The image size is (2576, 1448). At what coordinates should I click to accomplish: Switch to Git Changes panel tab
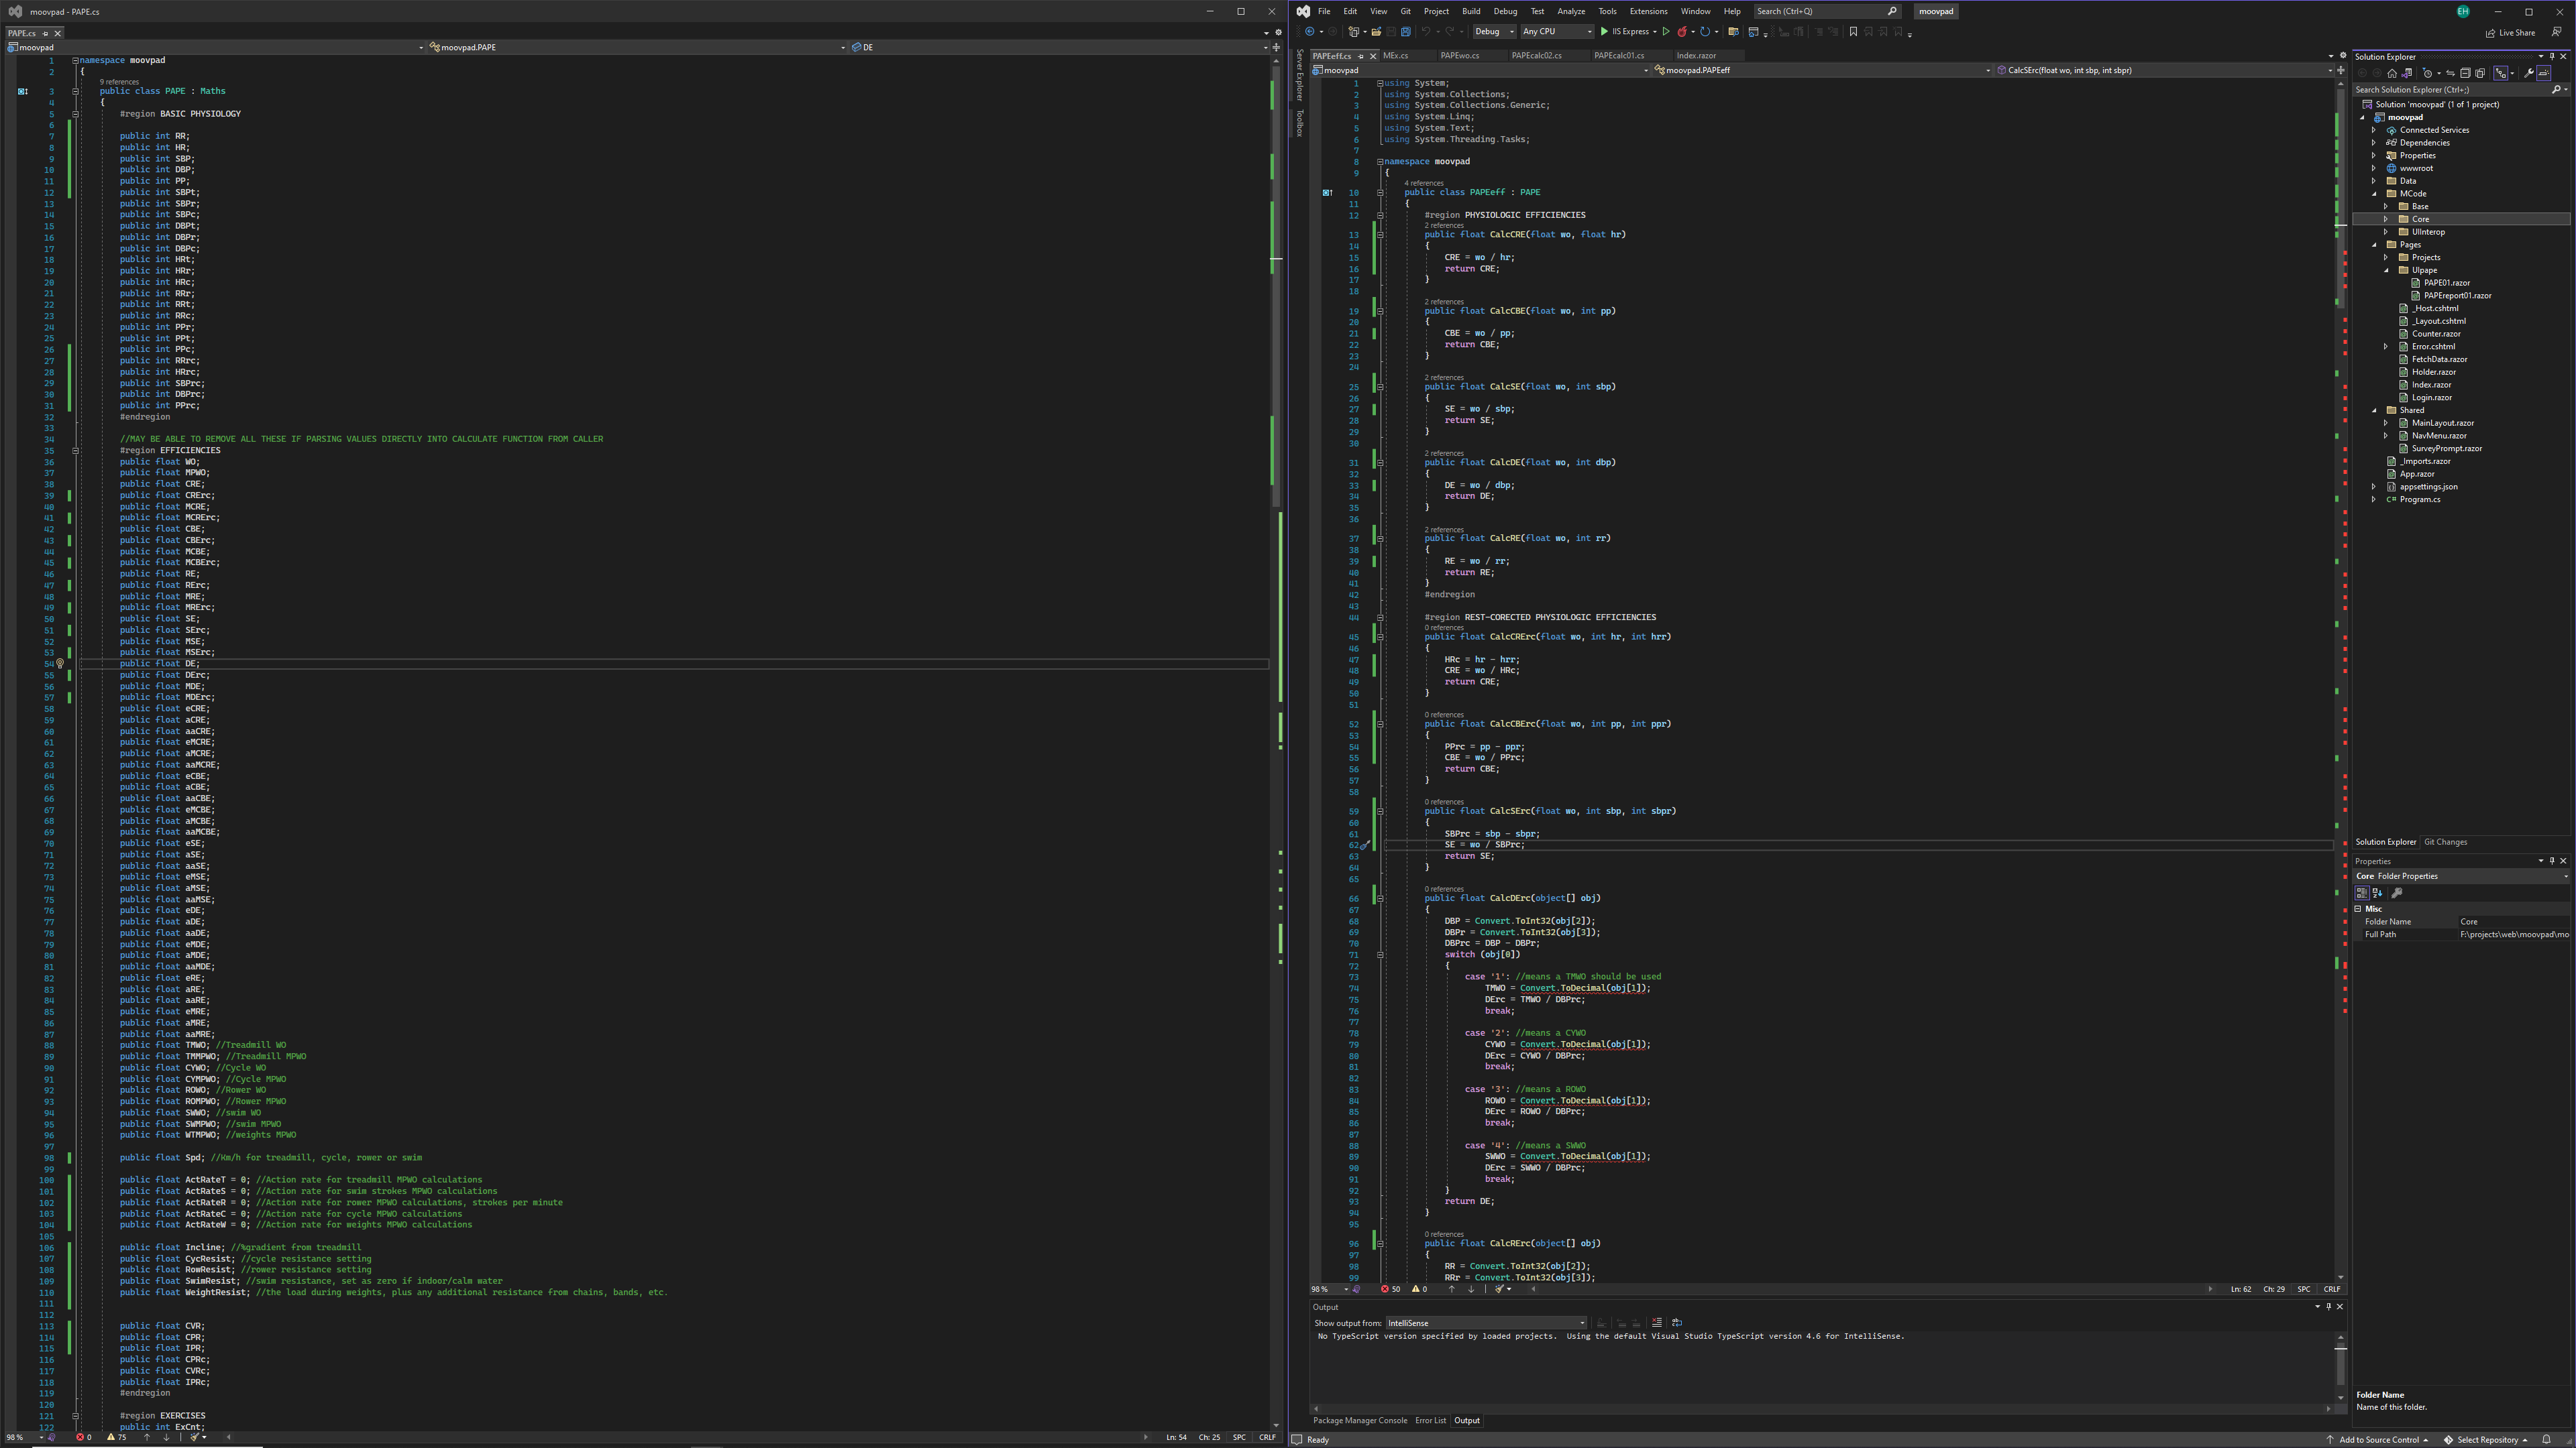[x=2445, y=843]
